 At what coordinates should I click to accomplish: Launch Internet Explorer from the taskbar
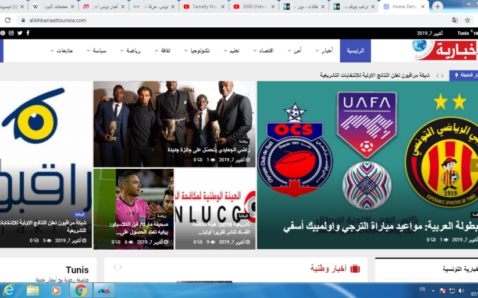(9, 290)
